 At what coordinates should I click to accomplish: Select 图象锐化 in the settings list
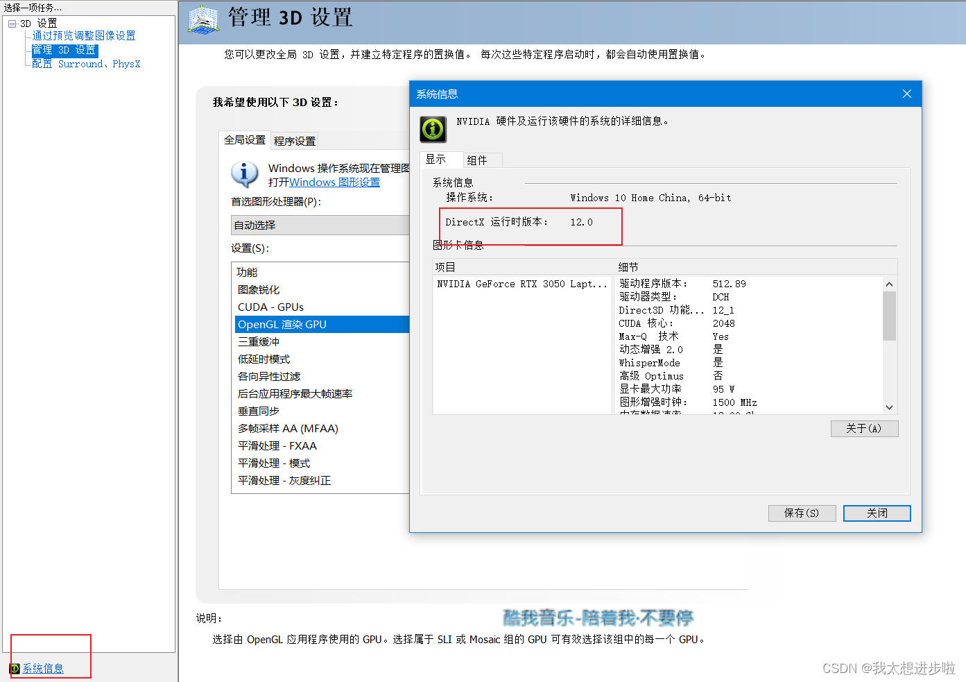tap(322, 290)
